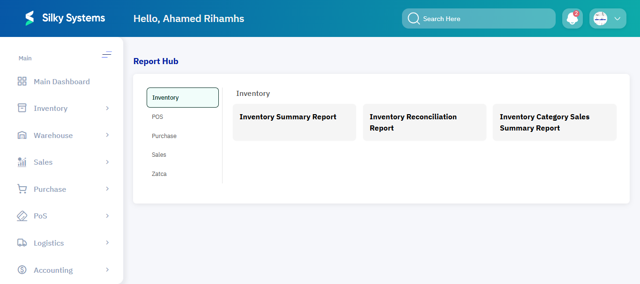Select the Logistics truck icon

[x=22, y=242]
